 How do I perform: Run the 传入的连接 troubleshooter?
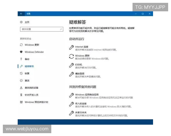tap(81, 104)
